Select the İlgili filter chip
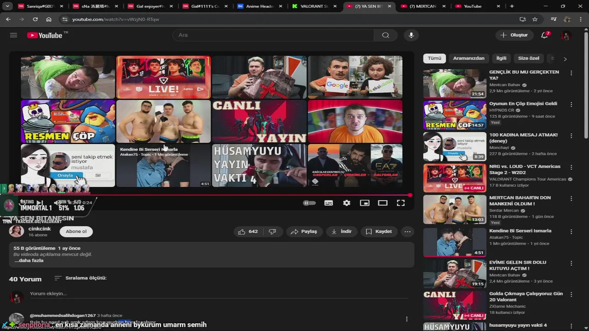589x331 pixels. (x=501, y=58)
